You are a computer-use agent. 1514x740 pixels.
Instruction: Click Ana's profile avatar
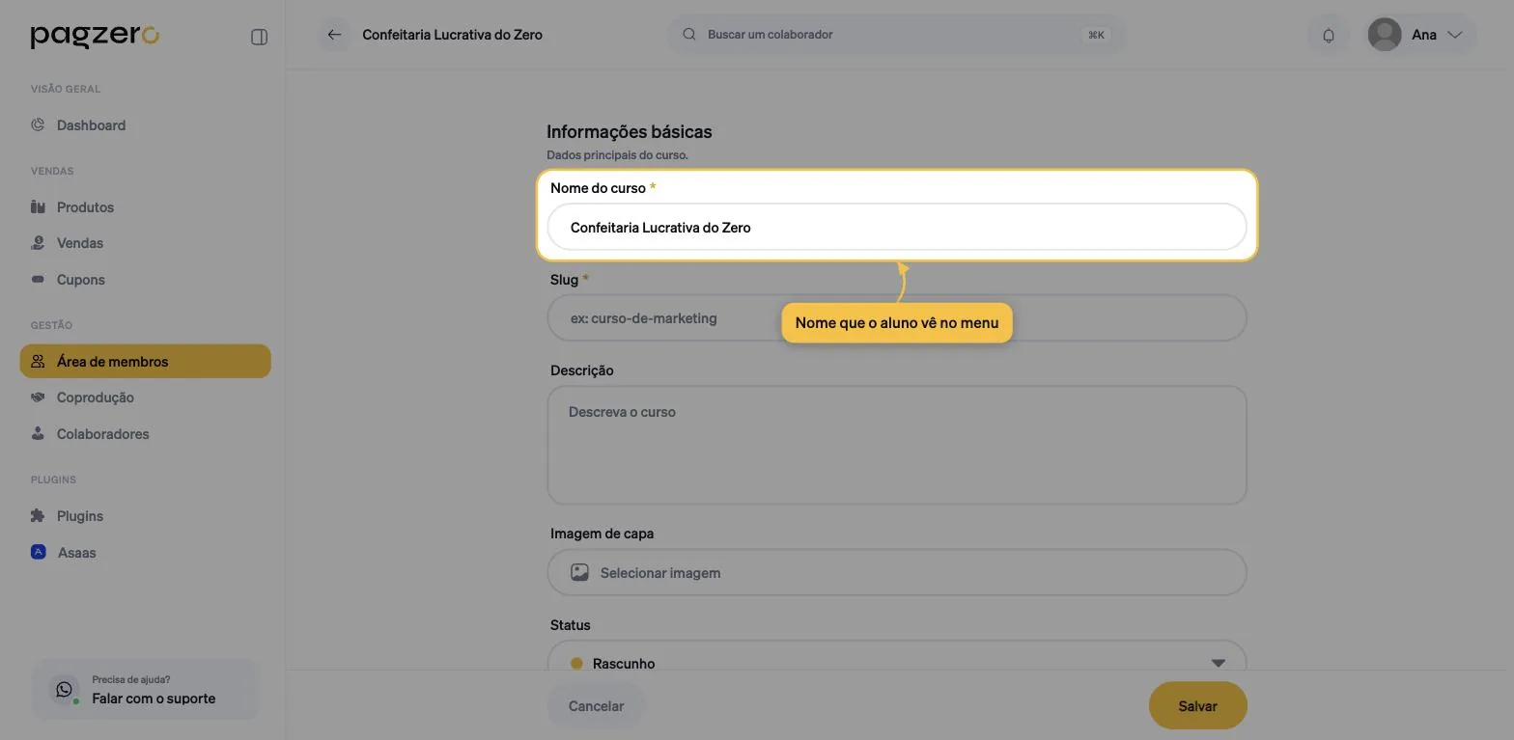point(1385,35)
